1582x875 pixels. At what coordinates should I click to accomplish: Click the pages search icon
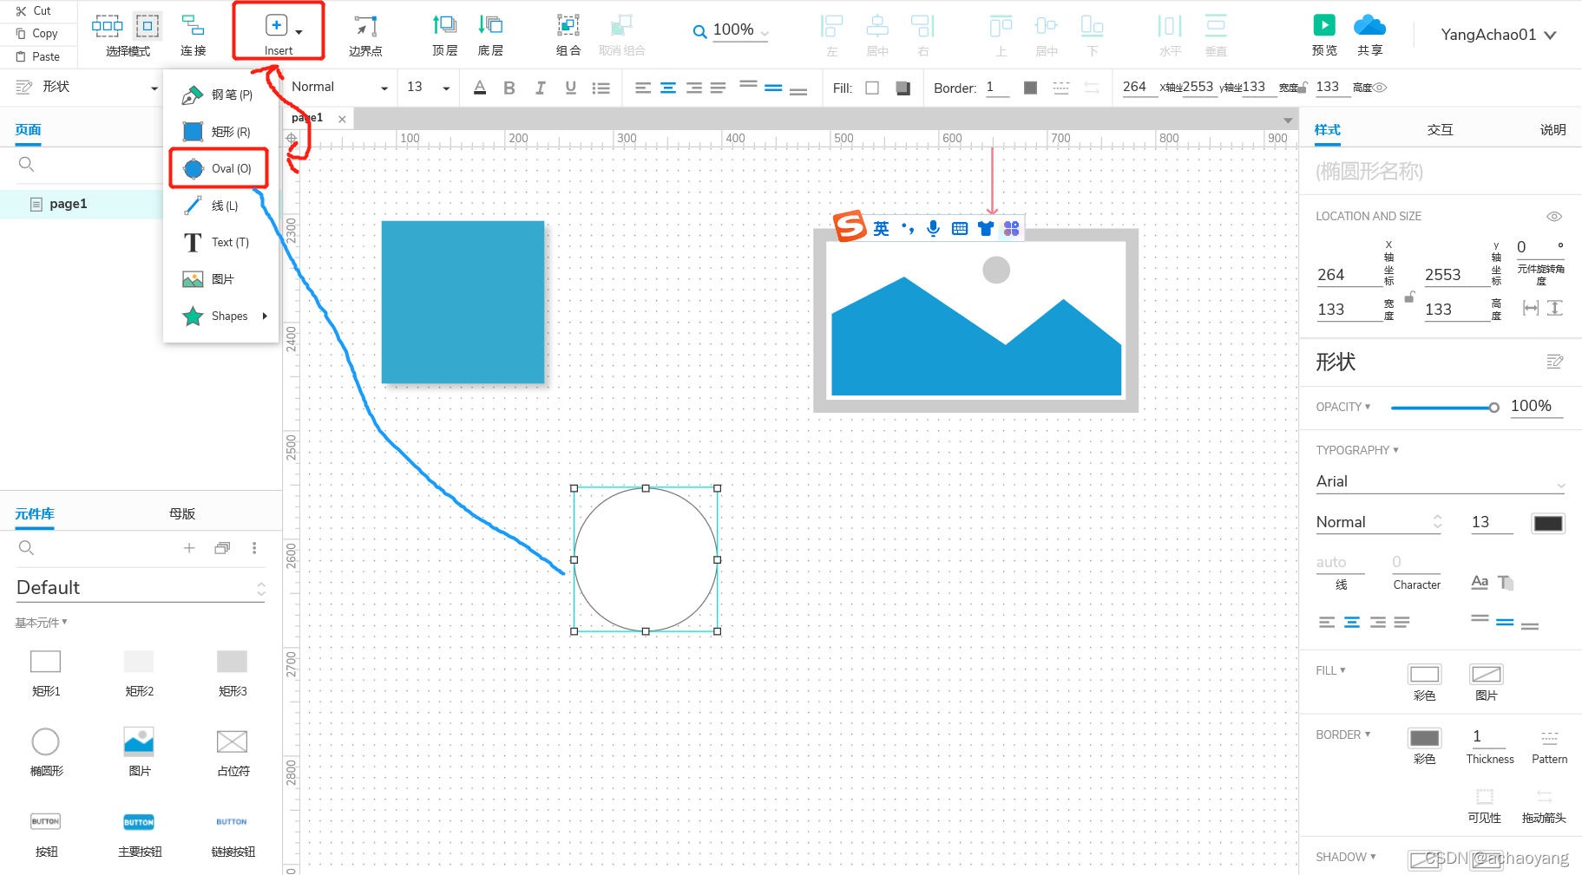click(26, 164)
